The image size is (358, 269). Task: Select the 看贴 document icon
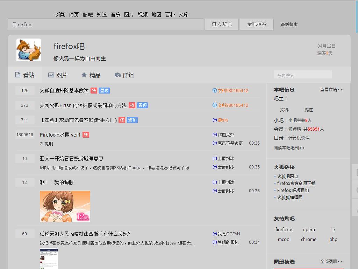[x=17, y=75]
